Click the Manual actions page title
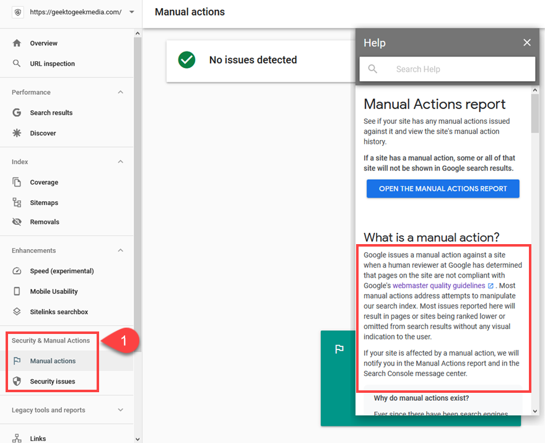Viewport: 545px width, 443px height. 190,12
